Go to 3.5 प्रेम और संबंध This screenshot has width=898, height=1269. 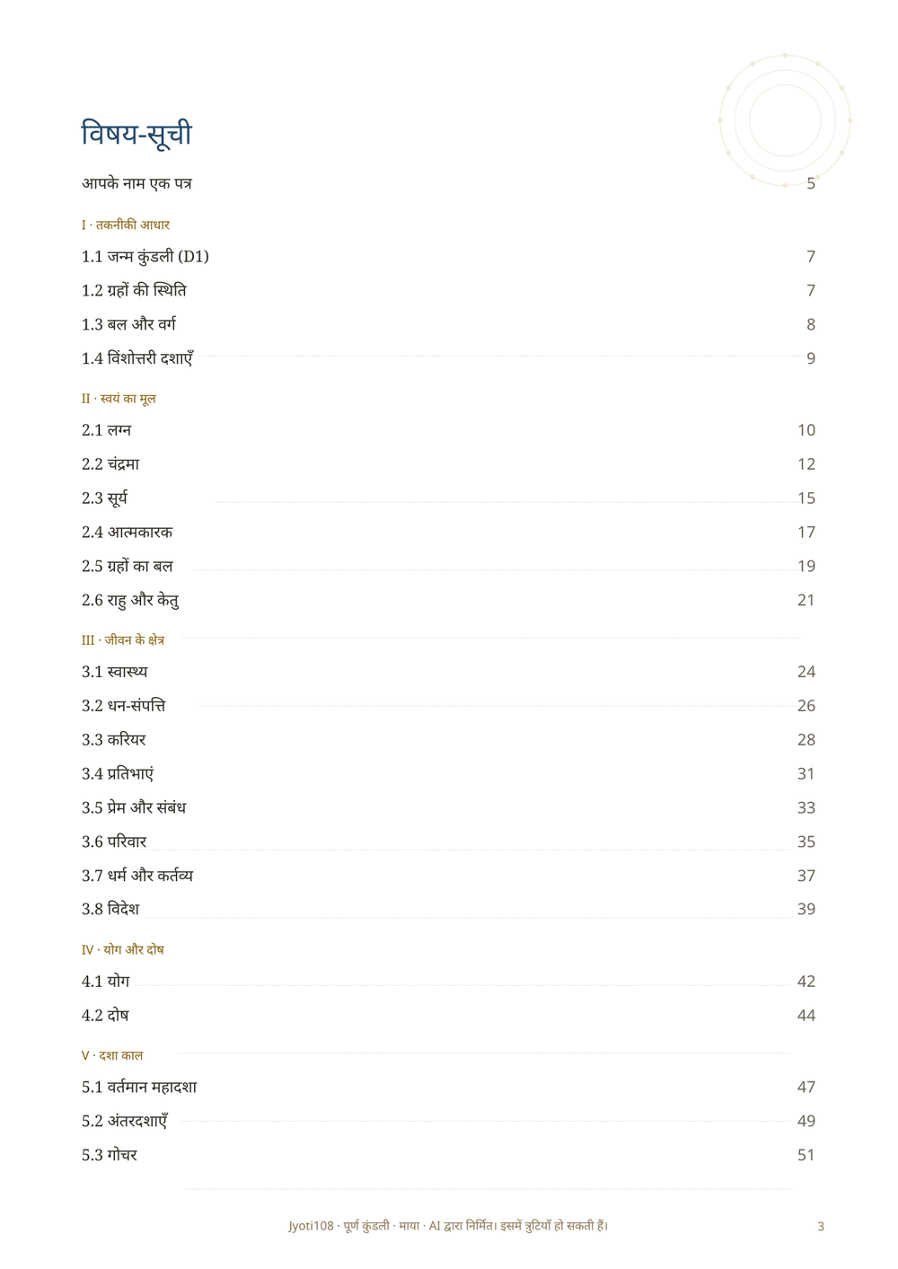[448, 807]
